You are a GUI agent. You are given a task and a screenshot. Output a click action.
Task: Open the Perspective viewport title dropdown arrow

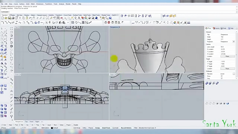119,27
